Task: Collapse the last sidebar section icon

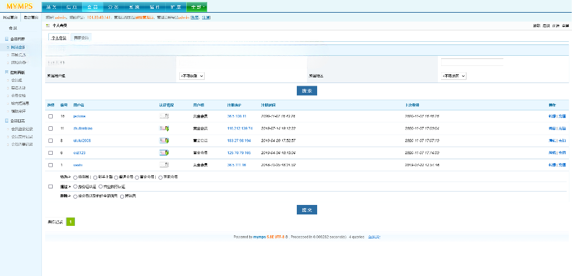Action: click(x=6, y=120)
